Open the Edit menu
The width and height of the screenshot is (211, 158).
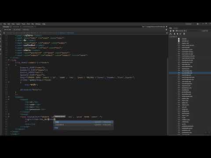point(9,24)
